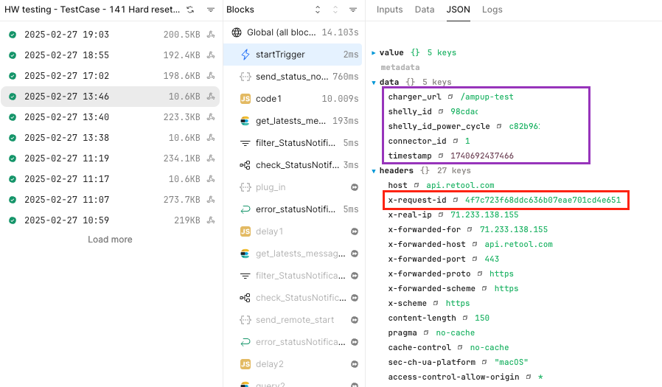Click the api.retool.com host value
662x387 pixels.
(x=460, y=185)
